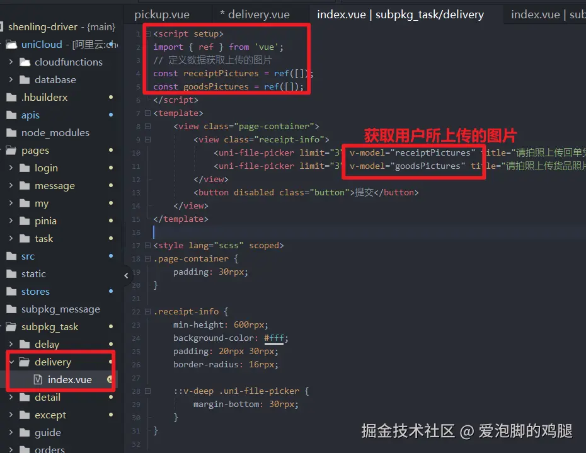Open index.vue file under delivery
The height and width of the screenshot is (453, 586).
pos(69,379)
